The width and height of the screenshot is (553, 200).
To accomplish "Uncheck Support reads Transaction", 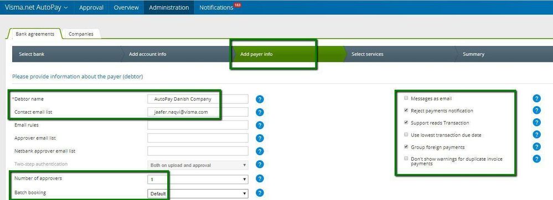I will click(406, 123).
